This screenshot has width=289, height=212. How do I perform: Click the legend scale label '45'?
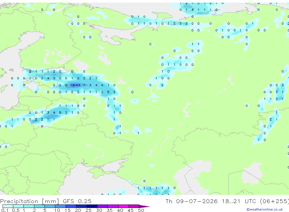click(x=131, y=210)
